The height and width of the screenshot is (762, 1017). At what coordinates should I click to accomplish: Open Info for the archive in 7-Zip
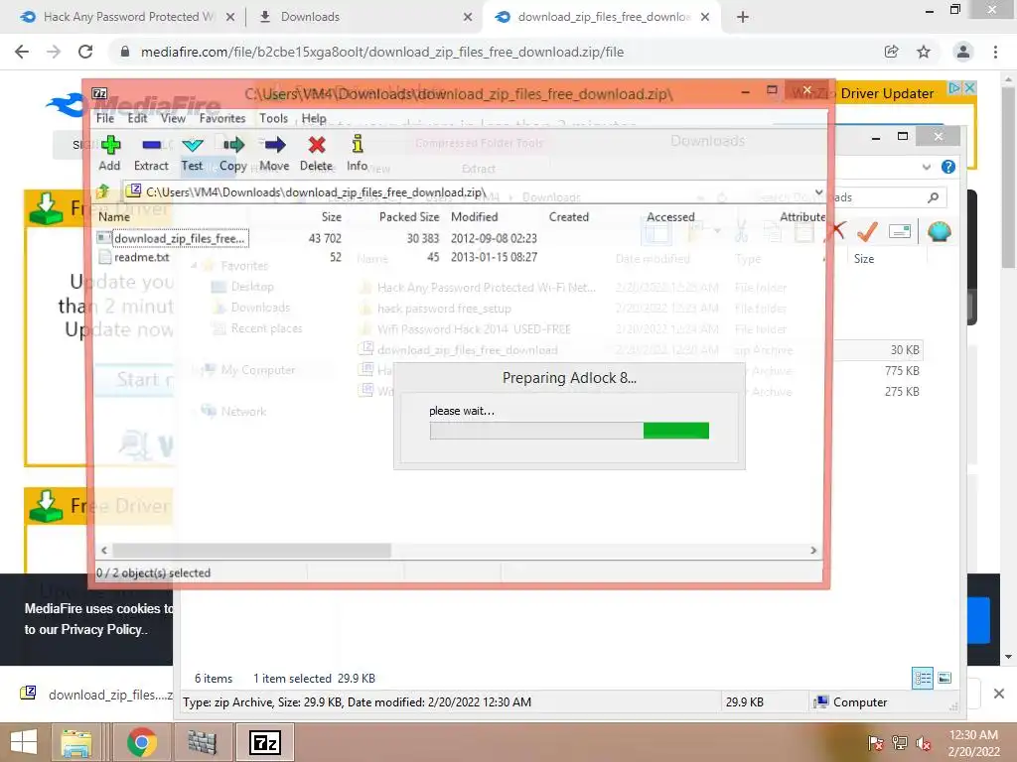pyautogui.click(x=358, y=153)
